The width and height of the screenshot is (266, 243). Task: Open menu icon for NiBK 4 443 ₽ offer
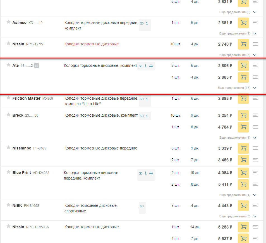coord(255,205)
